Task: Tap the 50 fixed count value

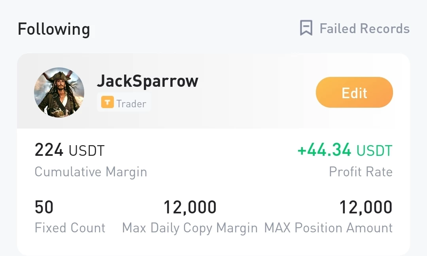Action: pos(44,207)
